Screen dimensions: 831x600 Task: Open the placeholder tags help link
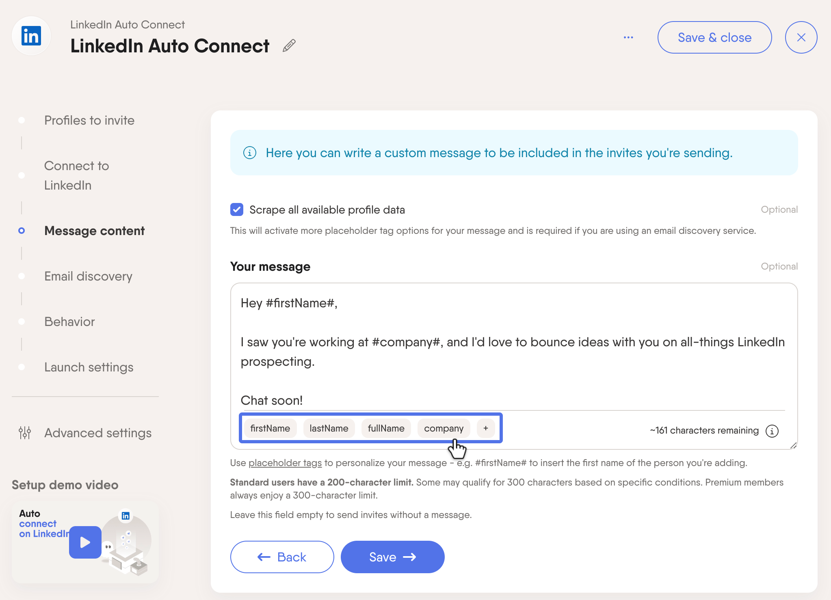click(x=285, y=463)
